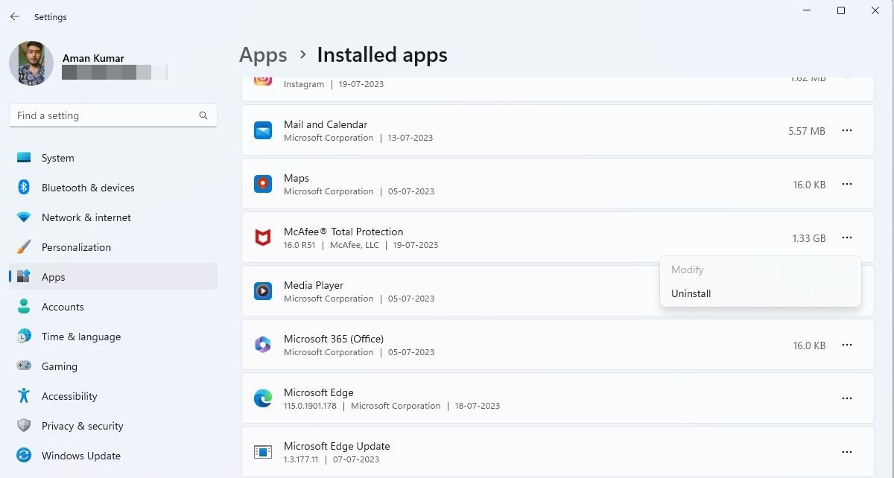Go to System in the sidebar
This screenshot has width=894, height=478.
(58, 158)
